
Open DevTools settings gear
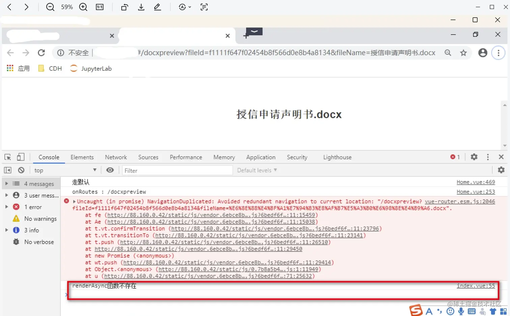tap(474, 157)
